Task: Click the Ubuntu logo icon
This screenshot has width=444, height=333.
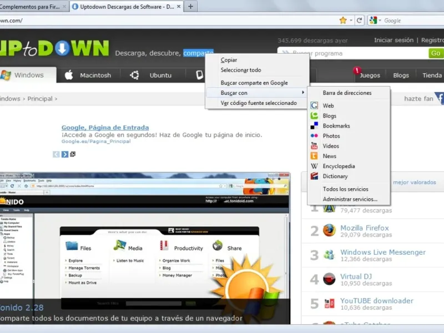Action: click(x=134, y=75)
